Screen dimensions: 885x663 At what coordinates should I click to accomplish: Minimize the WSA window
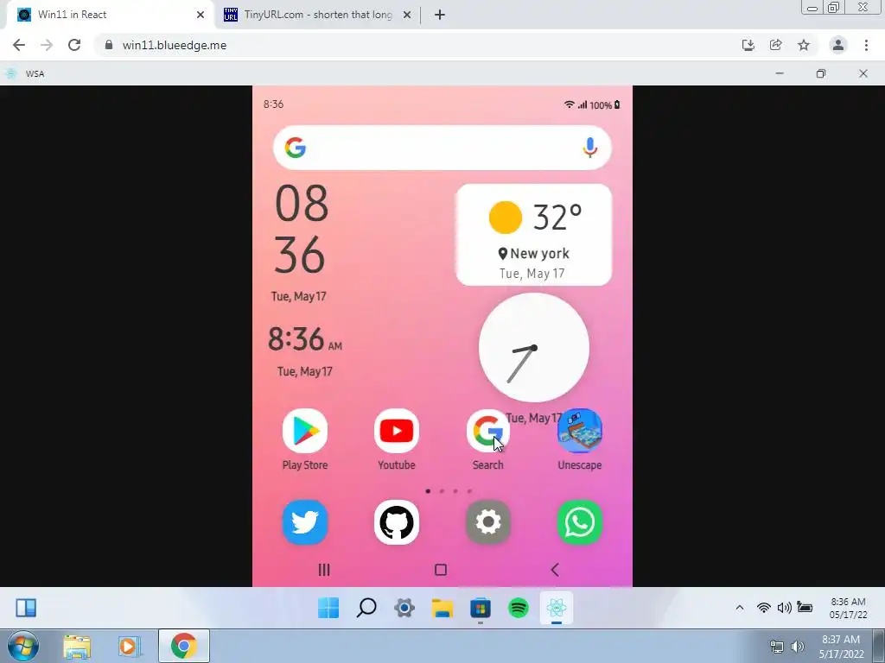pos(780,73)
